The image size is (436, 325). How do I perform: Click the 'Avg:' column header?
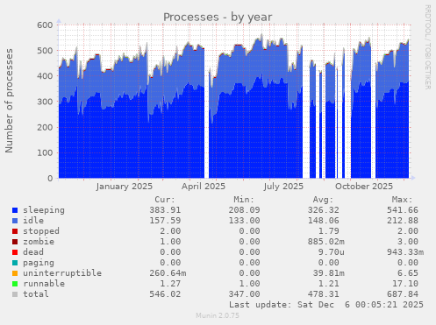323,200
